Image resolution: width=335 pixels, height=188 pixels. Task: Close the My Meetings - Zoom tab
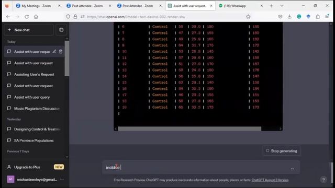59,6
